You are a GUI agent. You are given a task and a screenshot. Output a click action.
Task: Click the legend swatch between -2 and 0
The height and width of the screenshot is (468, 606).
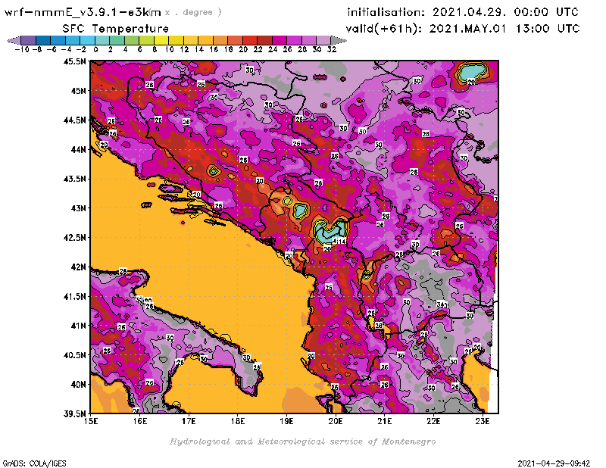pos(87,40)
